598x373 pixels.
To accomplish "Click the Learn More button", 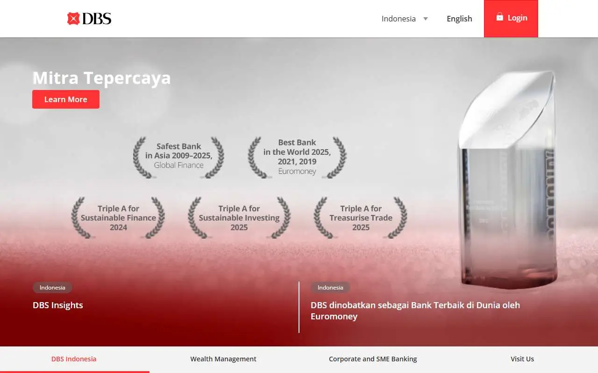I will [x=66, y=99].
